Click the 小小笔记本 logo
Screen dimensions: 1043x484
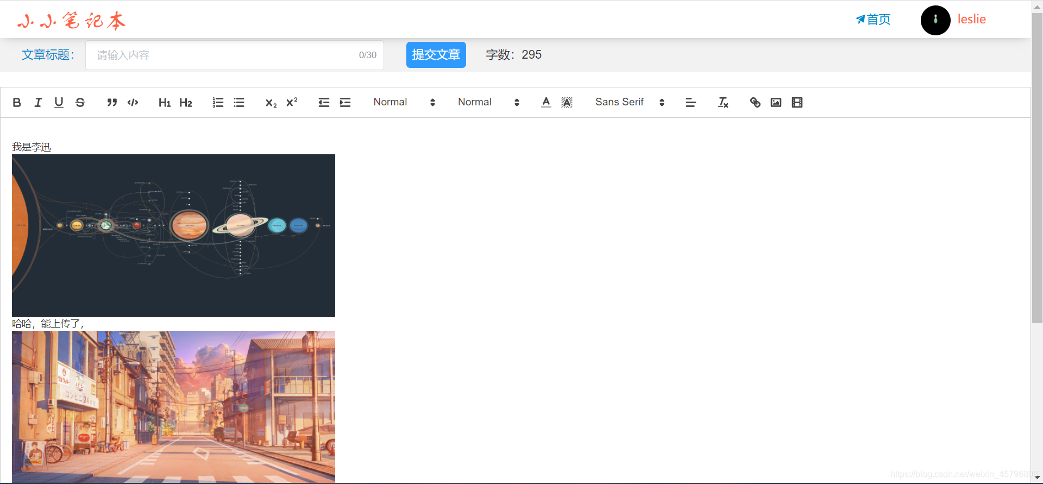(71, 21)
